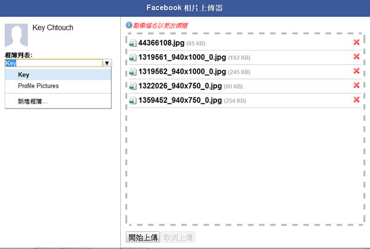Choose the Key album from dropdown
Viewport: 370px width, 249px height.
pos(24,75)
